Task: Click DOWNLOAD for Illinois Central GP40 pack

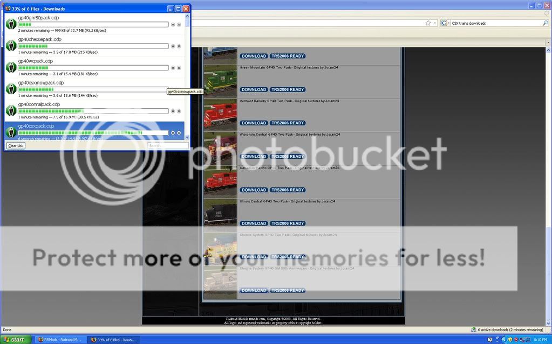Action: [254, 223]
